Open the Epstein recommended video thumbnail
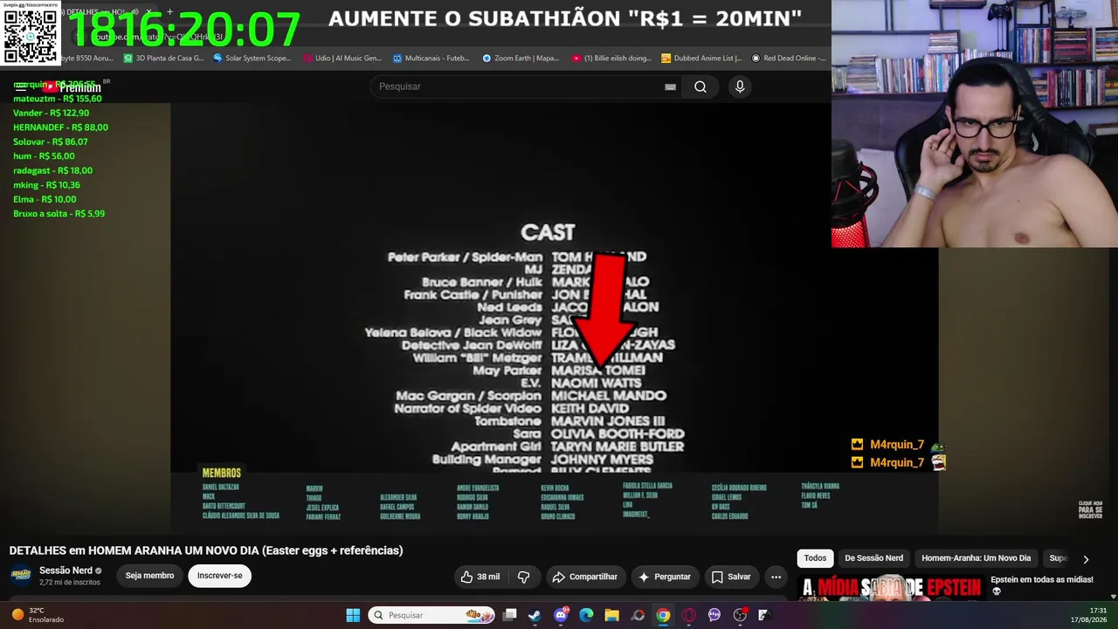The height and width of the screenshot is (629, 1118). tap(891, 588)
